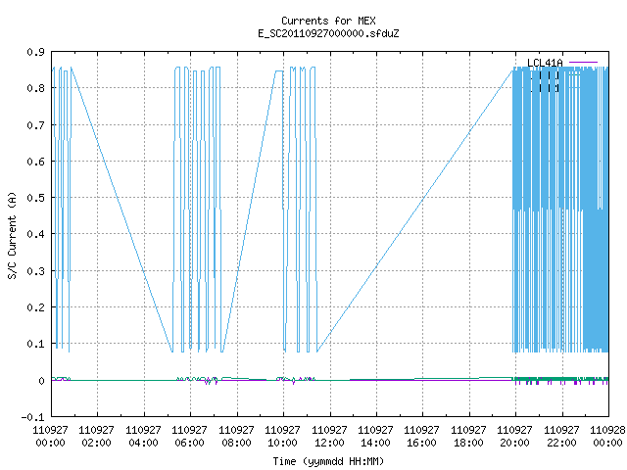Click the LCL41A legend label
This screenshot has width=627, height=470.
[x=545, y=63]
